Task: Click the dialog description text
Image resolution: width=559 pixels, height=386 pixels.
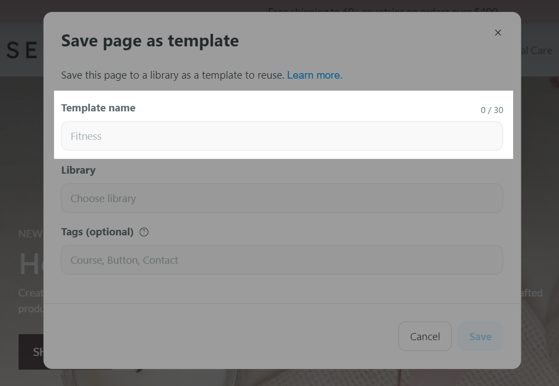Action: (x=173, y=75)
